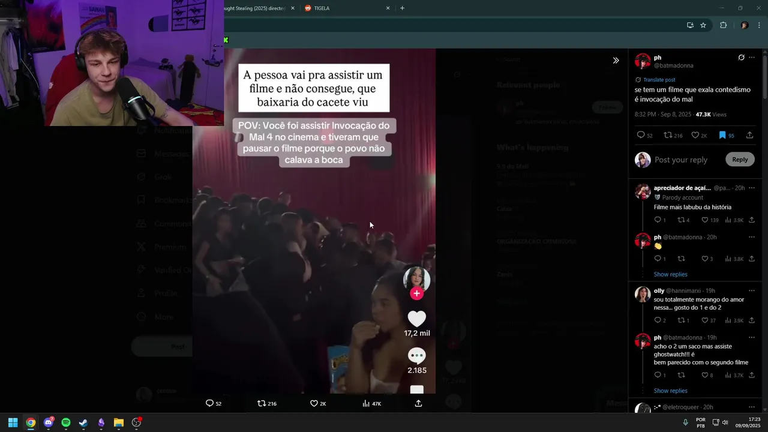Click install app icon in address bar
The width and height of the screenshot is (768, 432).
(x=690, y=25)
